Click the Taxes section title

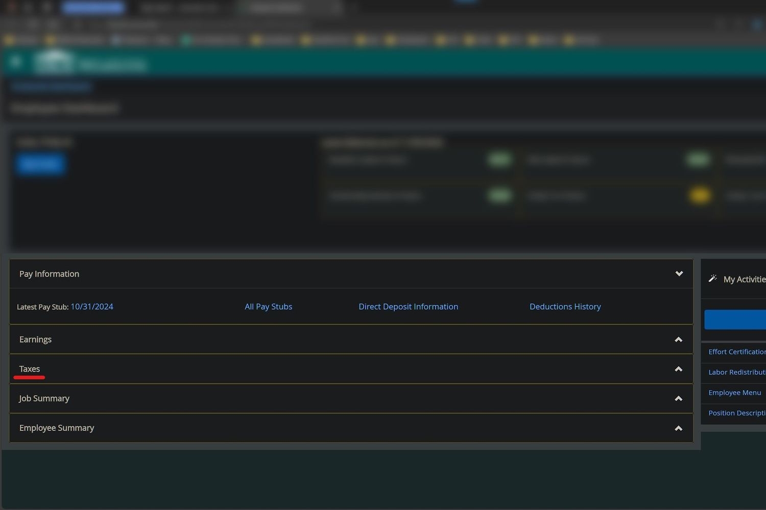(30, 369)
